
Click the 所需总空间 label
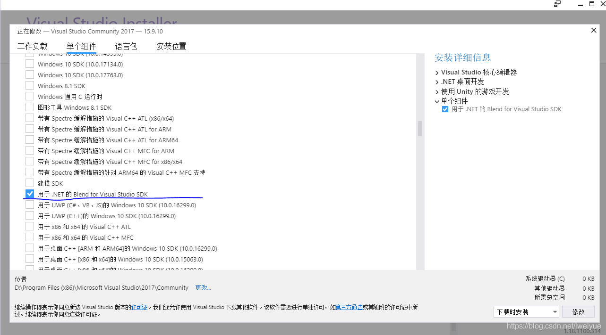[x=550, y=297]
